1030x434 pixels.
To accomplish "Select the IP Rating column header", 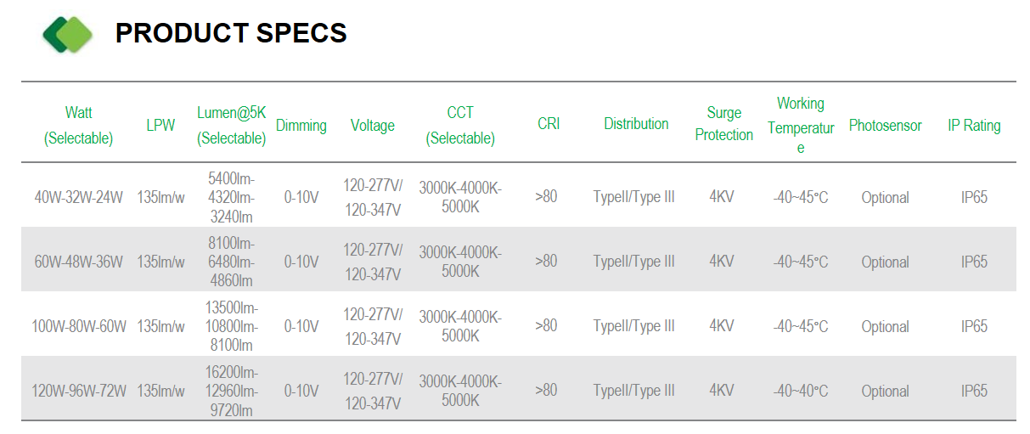I will click(974, 126).
